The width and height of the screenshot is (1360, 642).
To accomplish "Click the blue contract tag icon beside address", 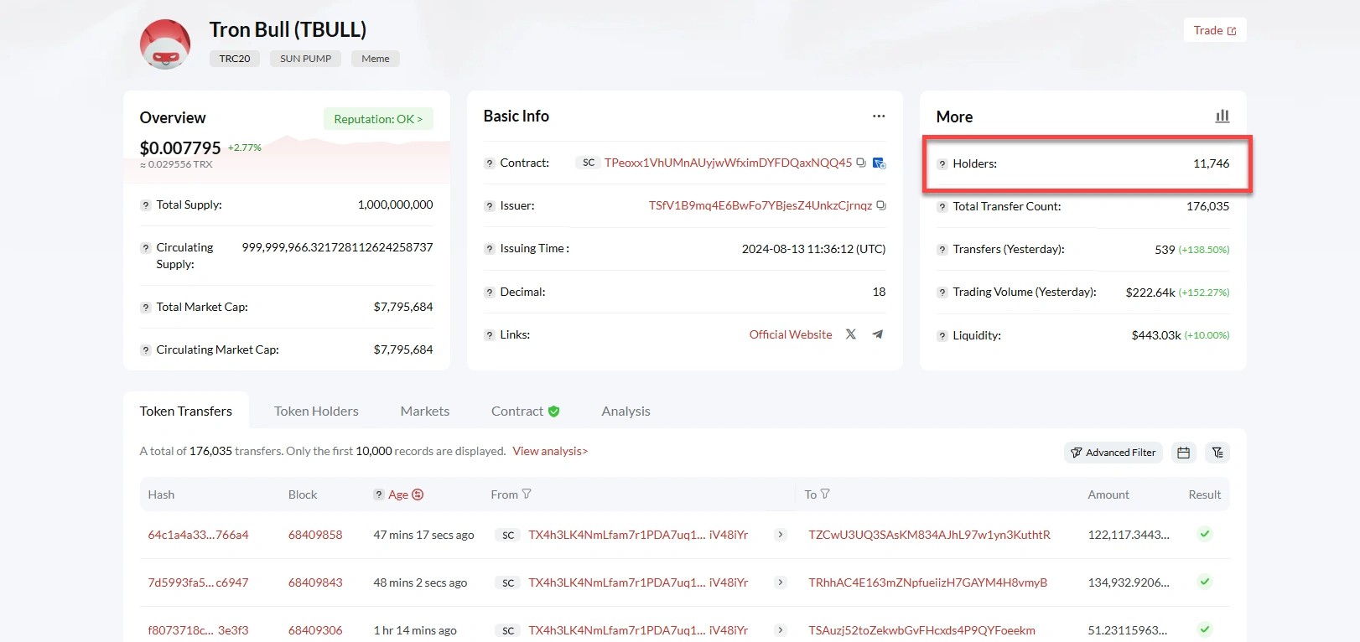I will (x=879, y=163).
